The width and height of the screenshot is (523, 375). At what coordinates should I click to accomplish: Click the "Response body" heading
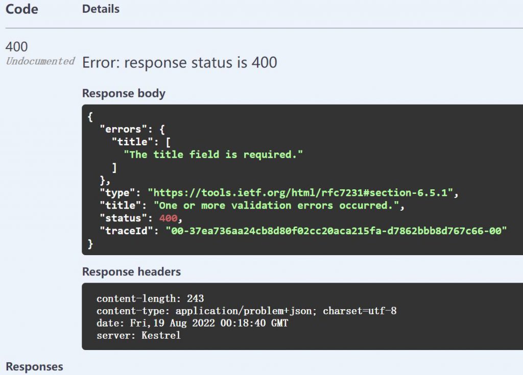124,93
